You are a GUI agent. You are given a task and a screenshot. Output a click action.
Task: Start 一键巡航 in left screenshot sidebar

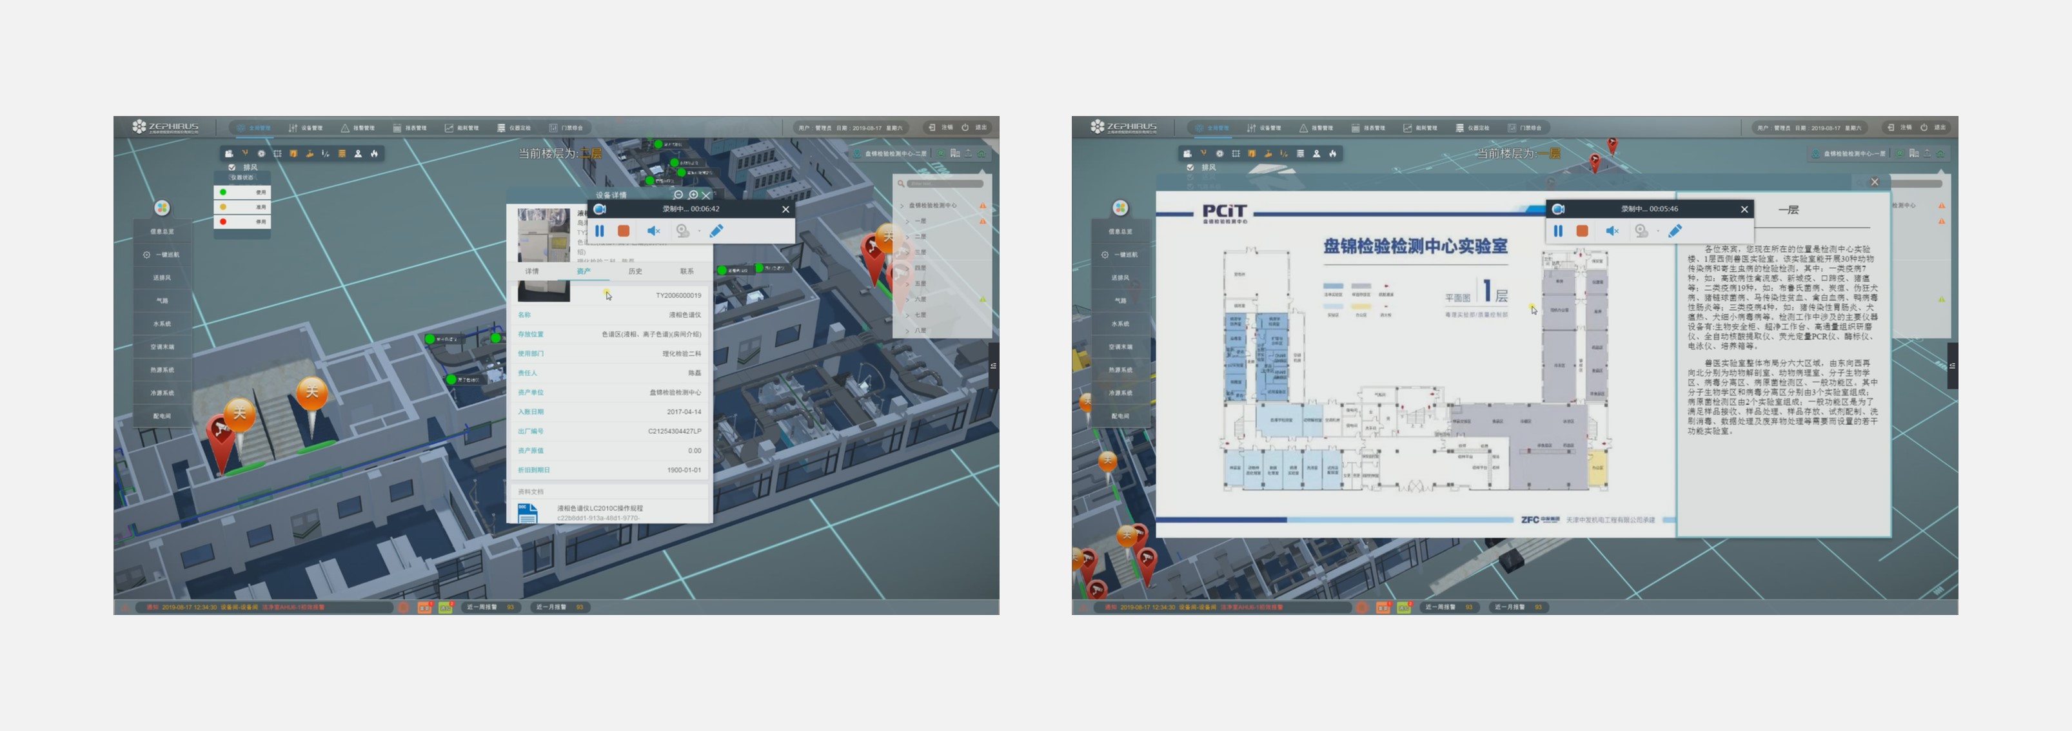(x=162, y=255)
